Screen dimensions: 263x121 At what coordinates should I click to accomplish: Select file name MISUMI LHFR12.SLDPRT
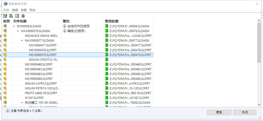click(x=41, y=84)
